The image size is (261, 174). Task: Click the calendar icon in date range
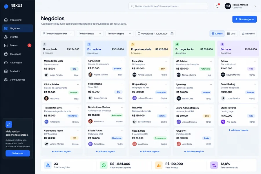pos(172,34)
